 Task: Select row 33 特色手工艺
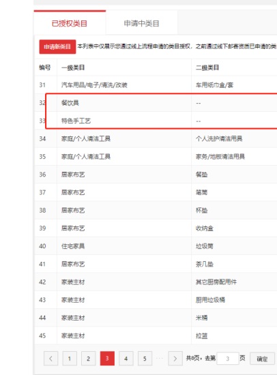point(156,121)
